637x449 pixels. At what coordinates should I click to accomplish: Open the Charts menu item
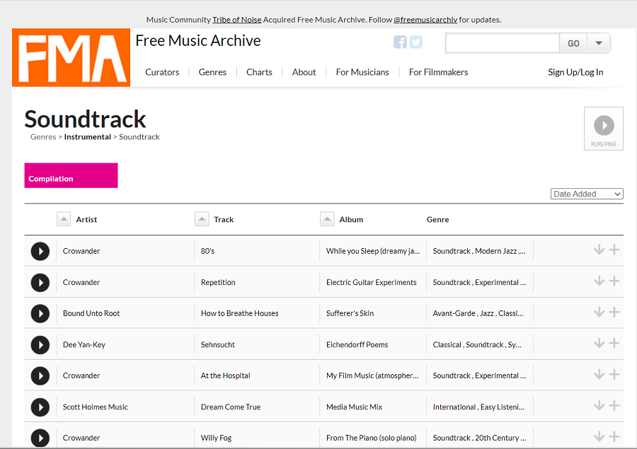[259, 72]
